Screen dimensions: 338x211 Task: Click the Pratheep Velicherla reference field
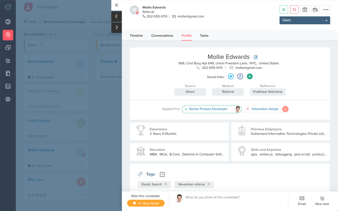[x=268, y=92]
